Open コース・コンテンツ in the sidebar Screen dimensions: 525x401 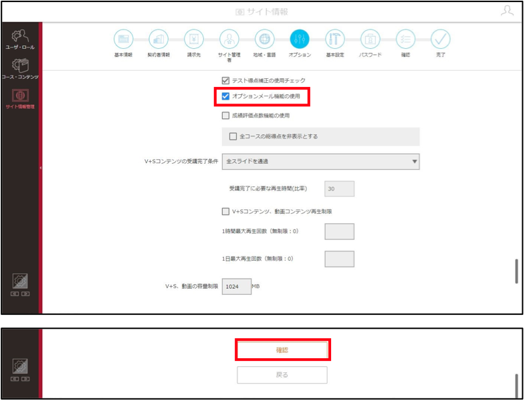point(20,69)
